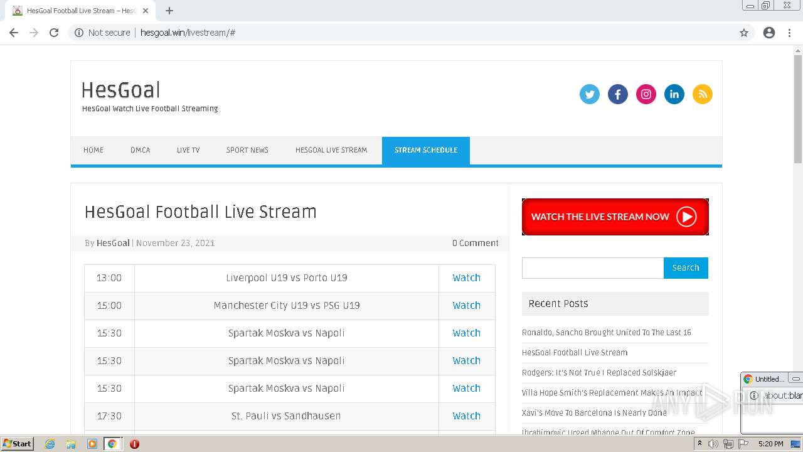The width and height of the screenshot is (803, 452).
Task: Open Xavi's Move To Barcelona post
Action: tap(594, 412)
